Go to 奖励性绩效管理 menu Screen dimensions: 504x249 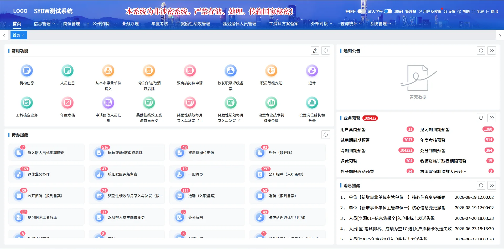pos(195,24)
